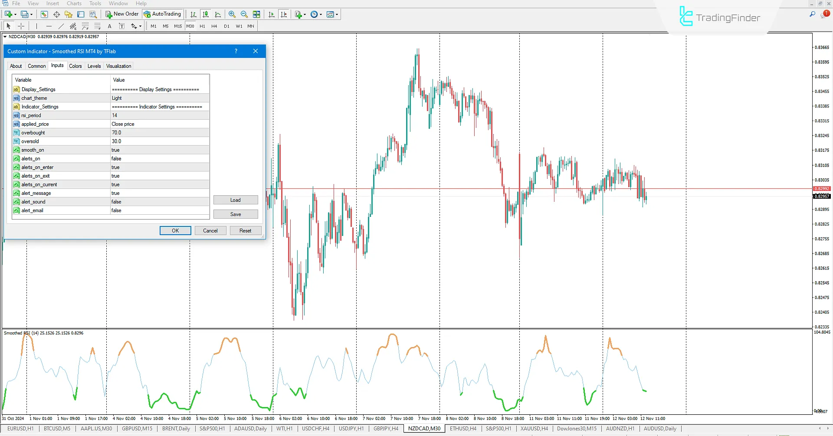833x436 pixels.
Task: Select the Fibonacci retracement tool
Action: (85, 26)
